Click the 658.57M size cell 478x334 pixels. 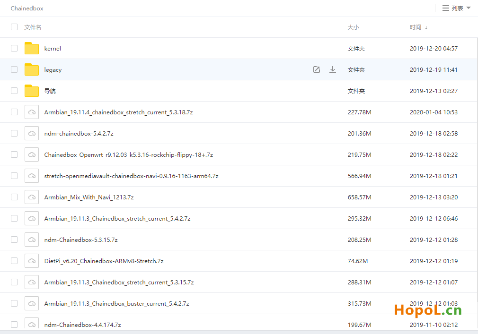point(359,197)
